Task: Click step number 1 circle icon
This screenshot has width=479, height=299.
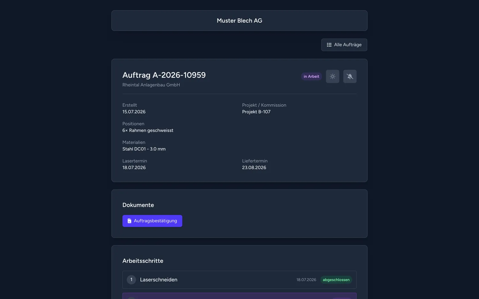Action: (x=131, y=280)
